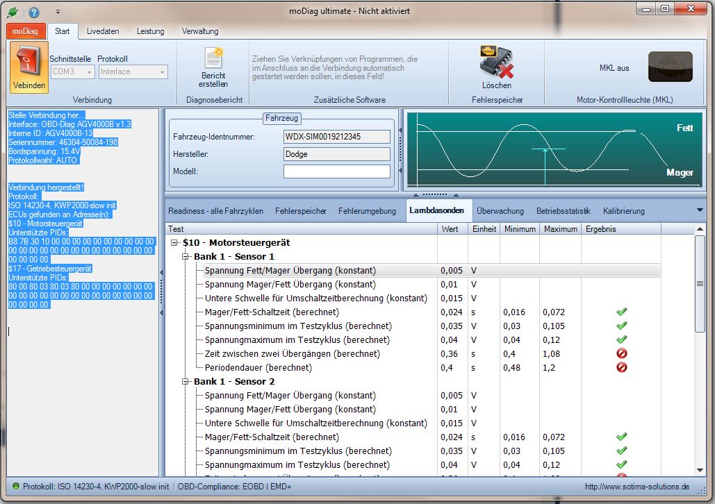
Task: Click the MKL engine warning light icon
Action: (x=670, y=67)
